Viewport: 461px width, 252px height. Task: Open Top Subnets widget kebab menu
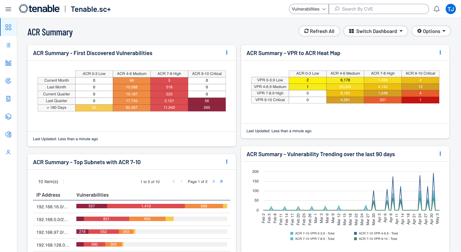[227, 162]
